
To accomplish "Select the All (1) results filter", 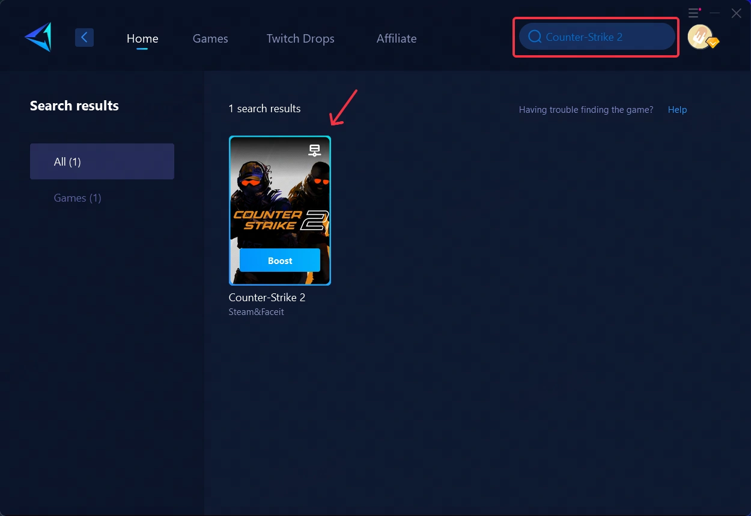I will click(x=102, y=161).
